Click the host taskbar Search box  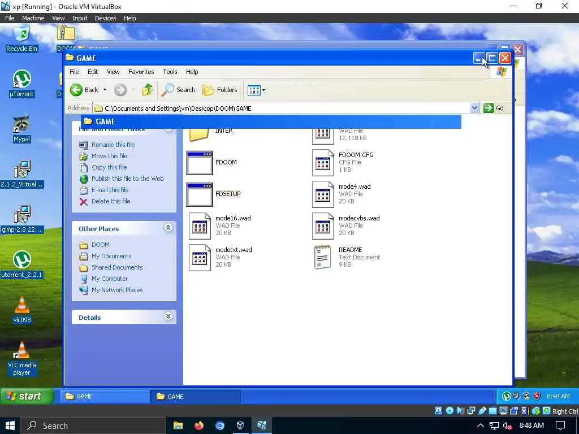[92, 426]
